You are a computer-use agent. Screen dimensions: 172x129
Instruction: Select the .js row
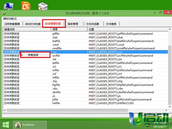[x=85, y=96]
